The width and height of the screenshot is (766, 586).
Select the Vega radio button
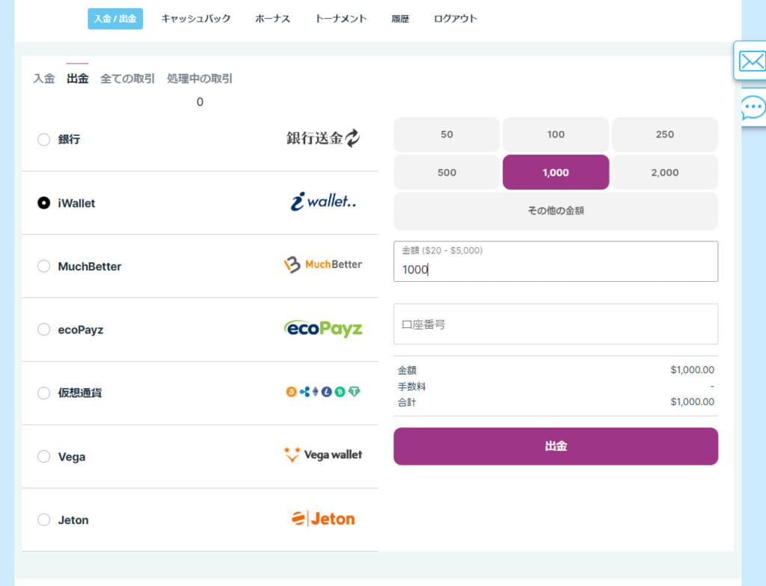pos(44,457)
